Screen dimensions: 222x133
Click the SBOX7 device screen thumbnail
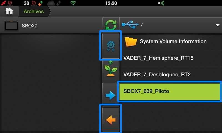pyautogui.click(x=12, y=26)
